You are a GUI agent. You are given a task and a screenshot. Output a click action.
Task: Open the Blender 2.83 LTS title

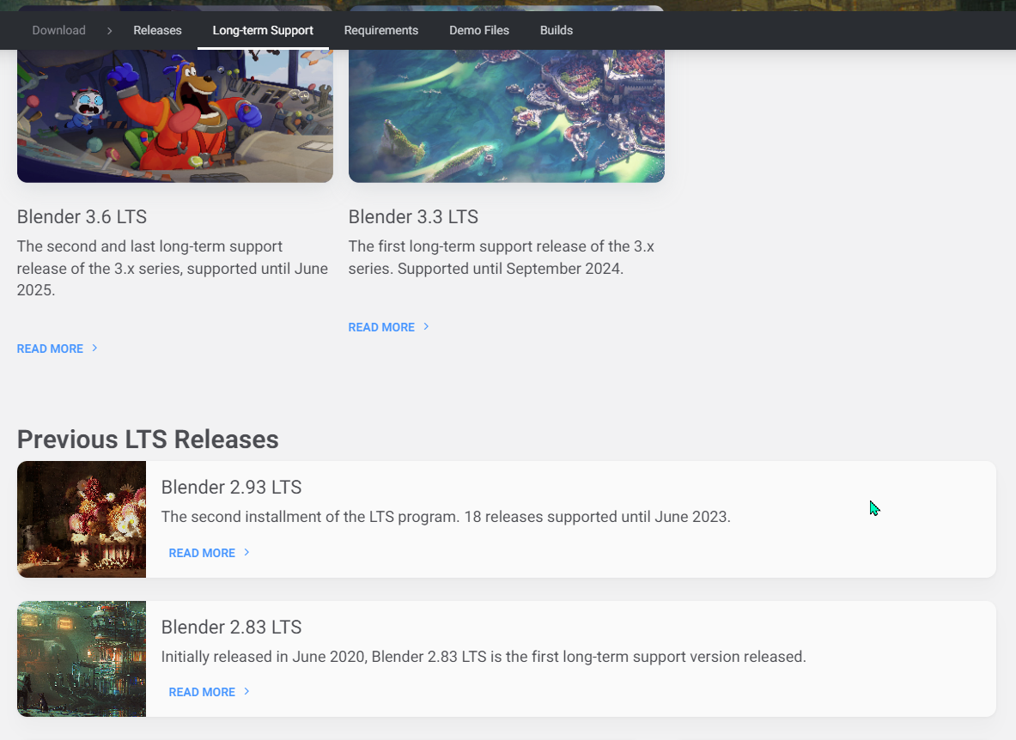coord(231,628)
